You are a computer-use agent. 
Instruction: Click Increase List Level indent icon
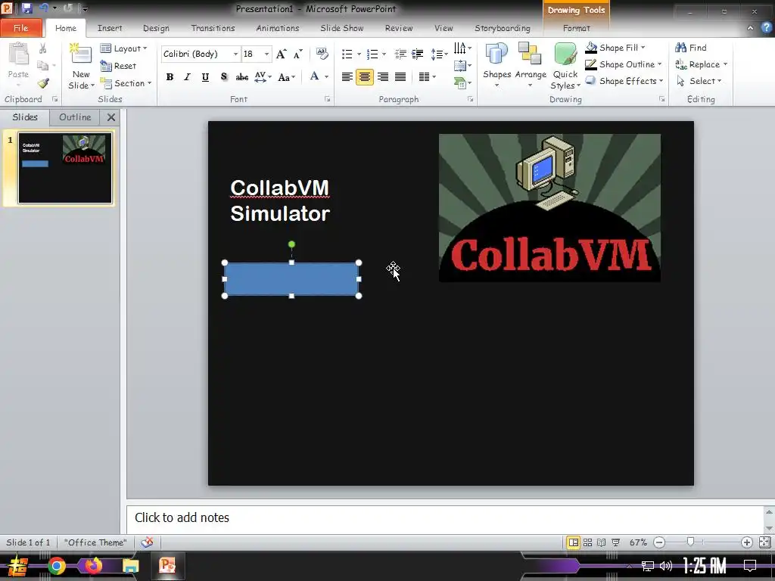[x=418, y=54]
